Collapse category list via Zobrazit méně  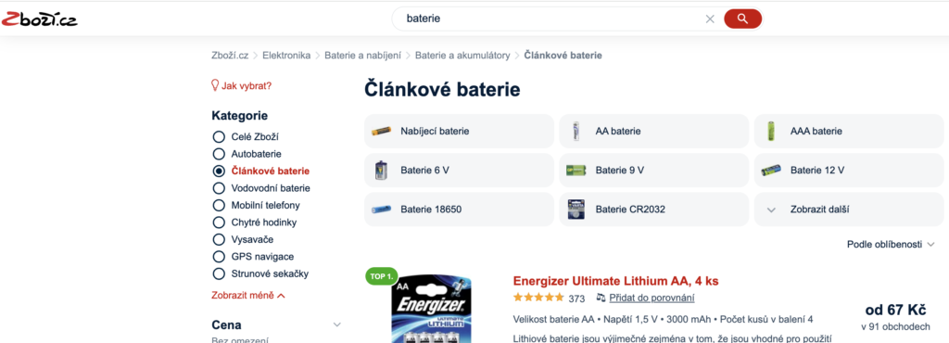point(248,296)
